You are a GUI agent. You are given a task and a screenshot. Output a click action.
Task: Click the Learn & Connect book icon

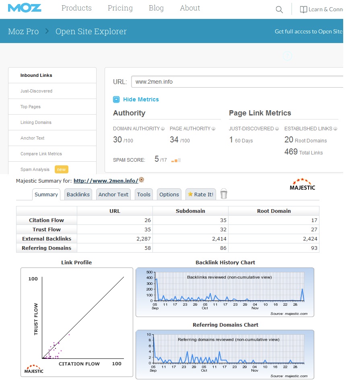pos(303,10)
